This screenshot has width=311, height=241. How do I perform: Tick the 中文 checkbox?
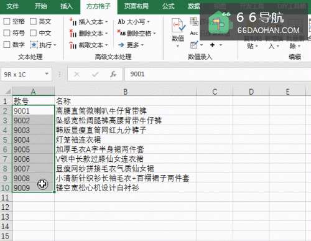[x=33, y=33]
